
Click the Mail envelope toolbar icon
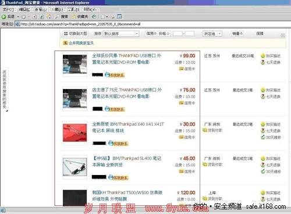click(x=103, y=17)
